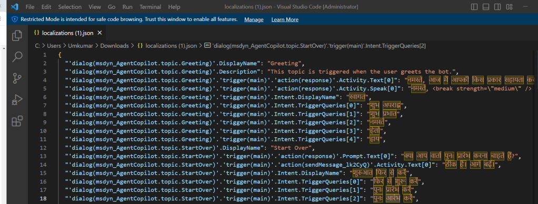Open the View menu

(x=95, y=7)
